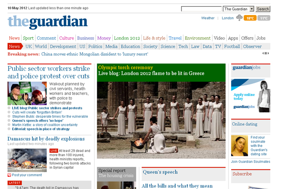The height and width of the screenshot is (189, 284).
Task: Click the red LIVE badge on Damascus story
Action: coord(54,150)
